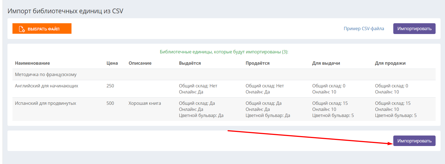Click the Наименование column header
This screenshot has height=164, width=445.
coord(32,63)
